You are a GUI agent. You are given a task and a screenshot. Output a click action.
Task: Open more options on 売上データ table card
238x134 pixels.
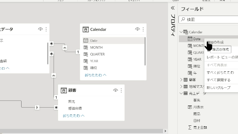[x=46, y=29]
